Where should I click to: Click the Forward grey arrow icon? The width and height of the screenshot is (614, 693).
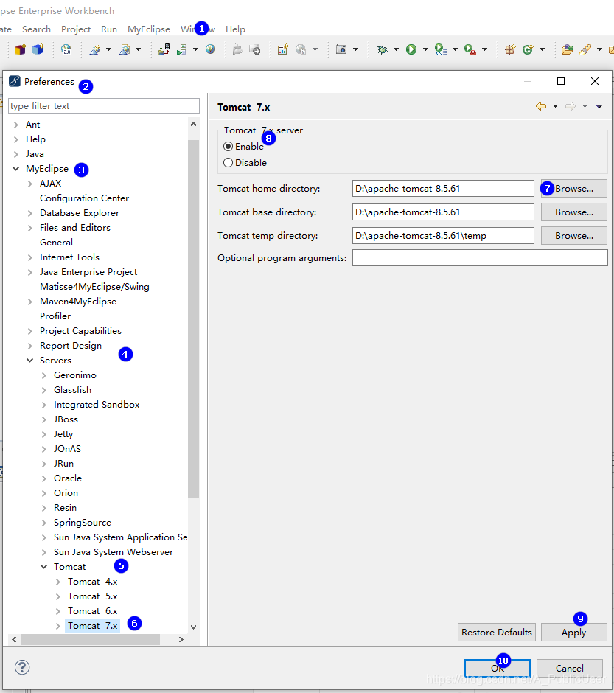point(571,106)
